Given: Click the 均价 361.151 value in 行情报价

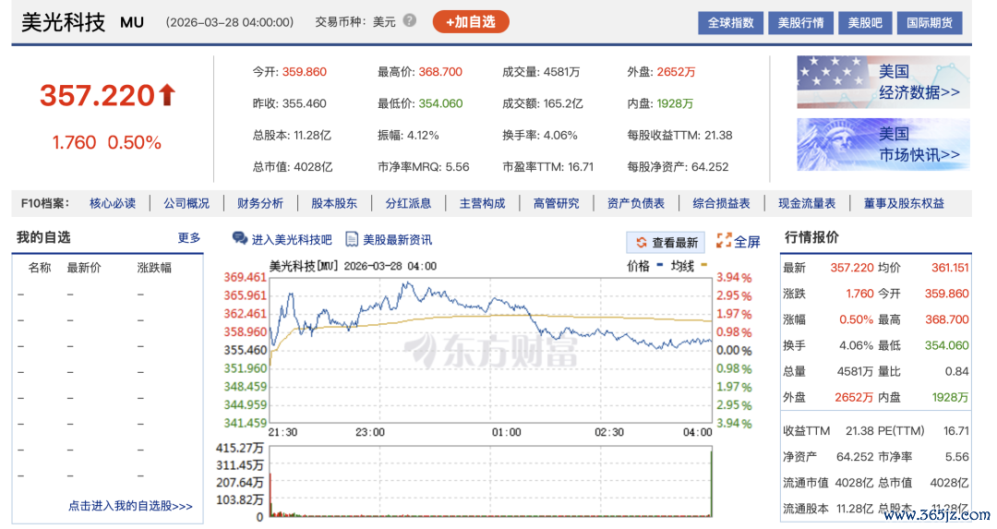Looking at the screenshot, I should tap(950, 268).
